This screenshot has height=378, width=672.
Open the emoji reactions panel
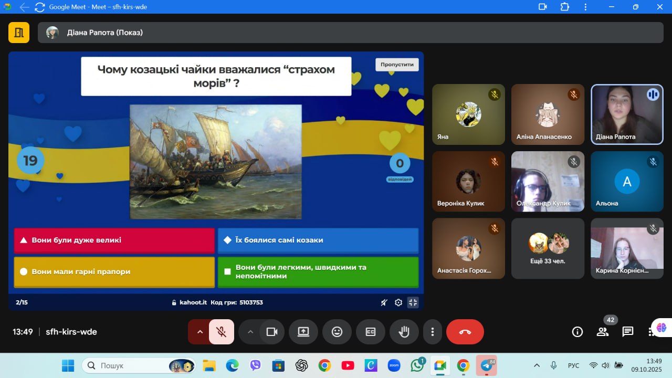(x=337, y=332)
